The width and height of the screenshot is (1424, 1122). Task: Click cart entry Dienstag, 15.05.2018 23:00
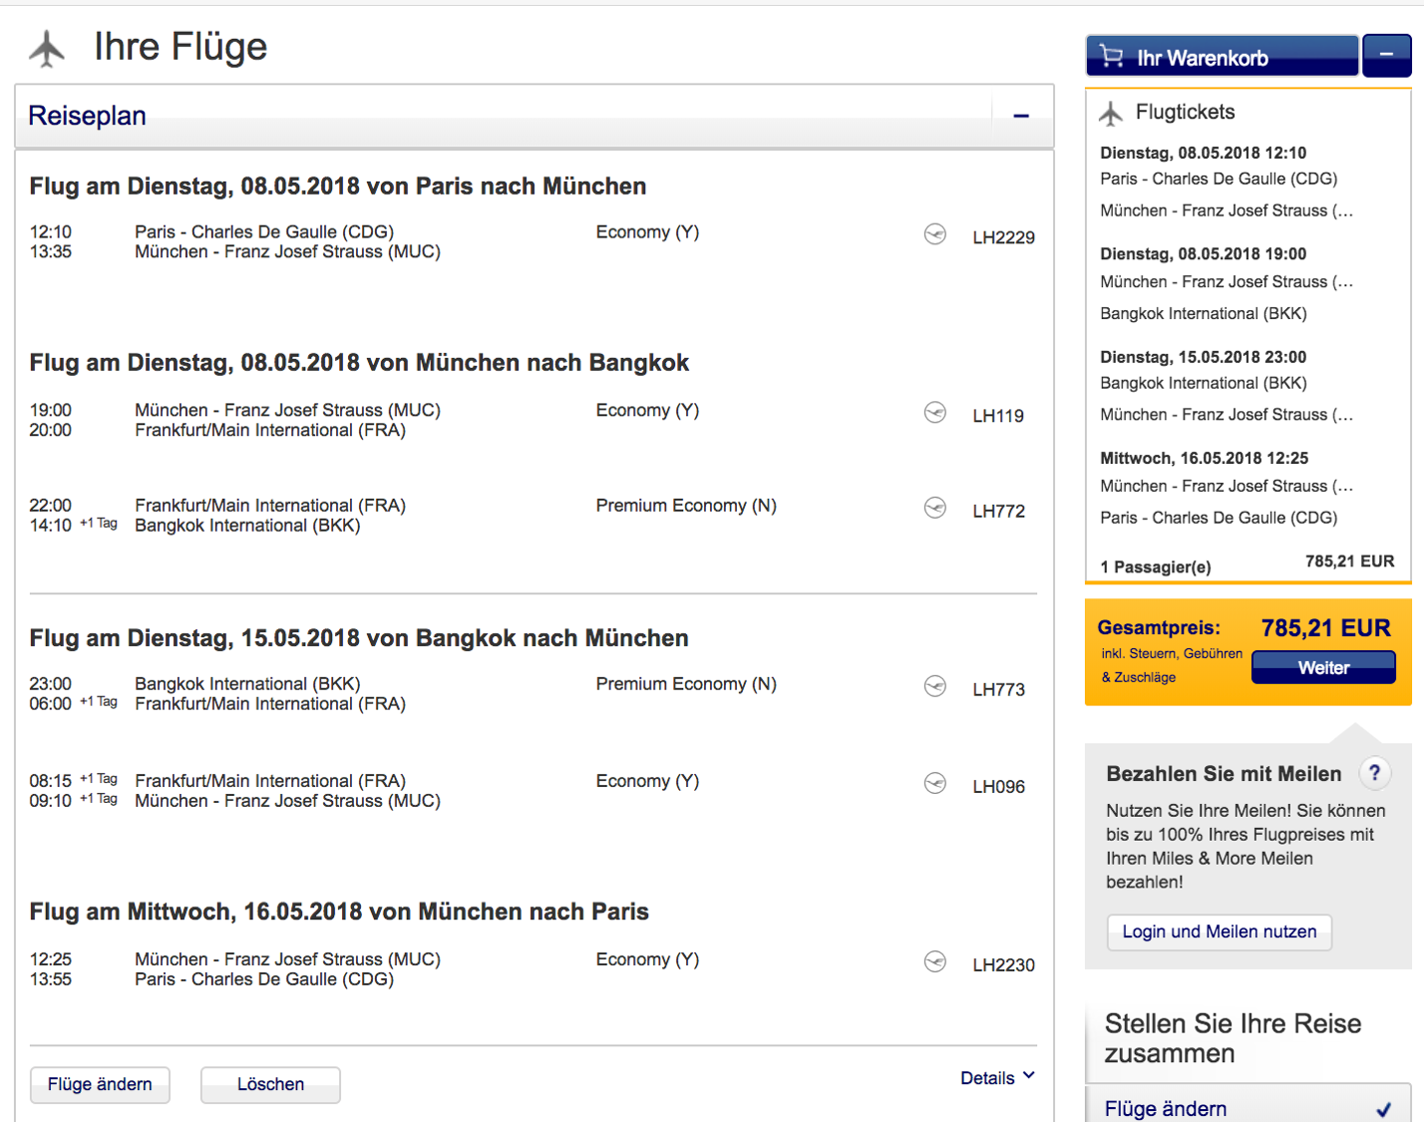coord(1203,357)
